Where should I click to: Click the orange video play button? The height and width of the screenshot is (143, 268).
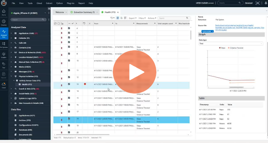pos(135,72)
